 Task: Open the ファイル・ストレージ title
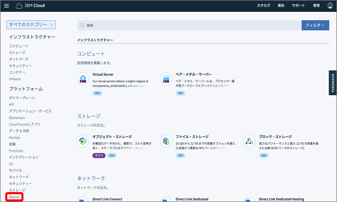(192, 136)
